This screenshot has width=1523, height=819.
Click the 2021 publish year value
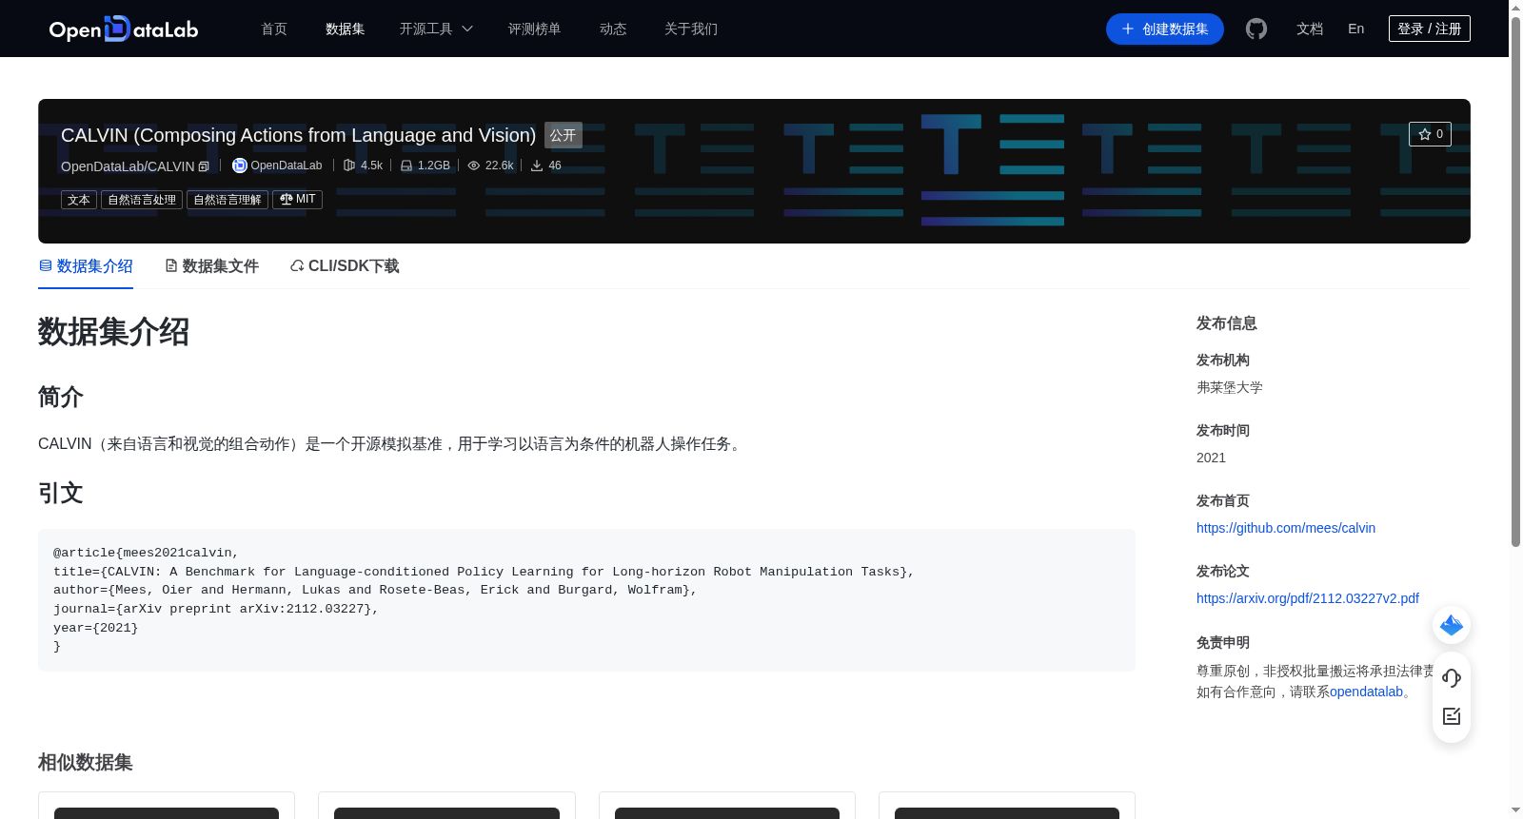tap(1211, 458)
